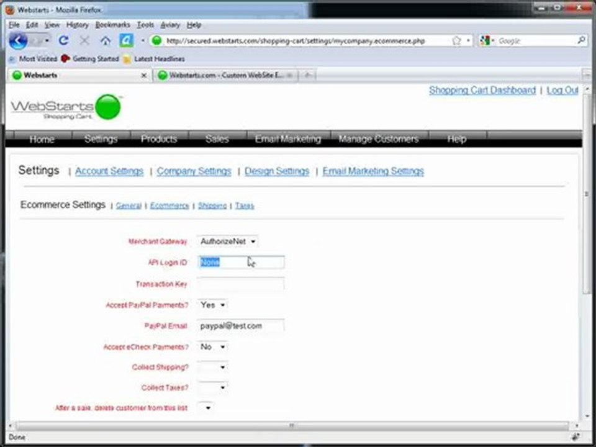Open the Ecommerce sub-link
This screenshot has height=447, width=596.
pyautogui.click(x=169, y=205)
